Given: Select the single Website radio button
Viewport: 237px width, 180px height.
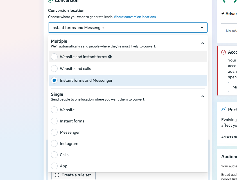Looking at the screenshot, I should coord(54,110).
